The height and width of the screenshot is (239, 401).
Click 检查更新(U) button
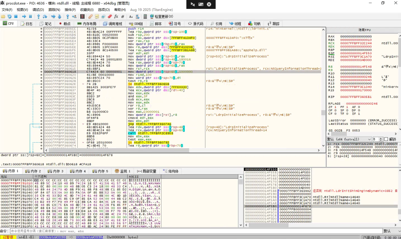click(x=161, y=17)
